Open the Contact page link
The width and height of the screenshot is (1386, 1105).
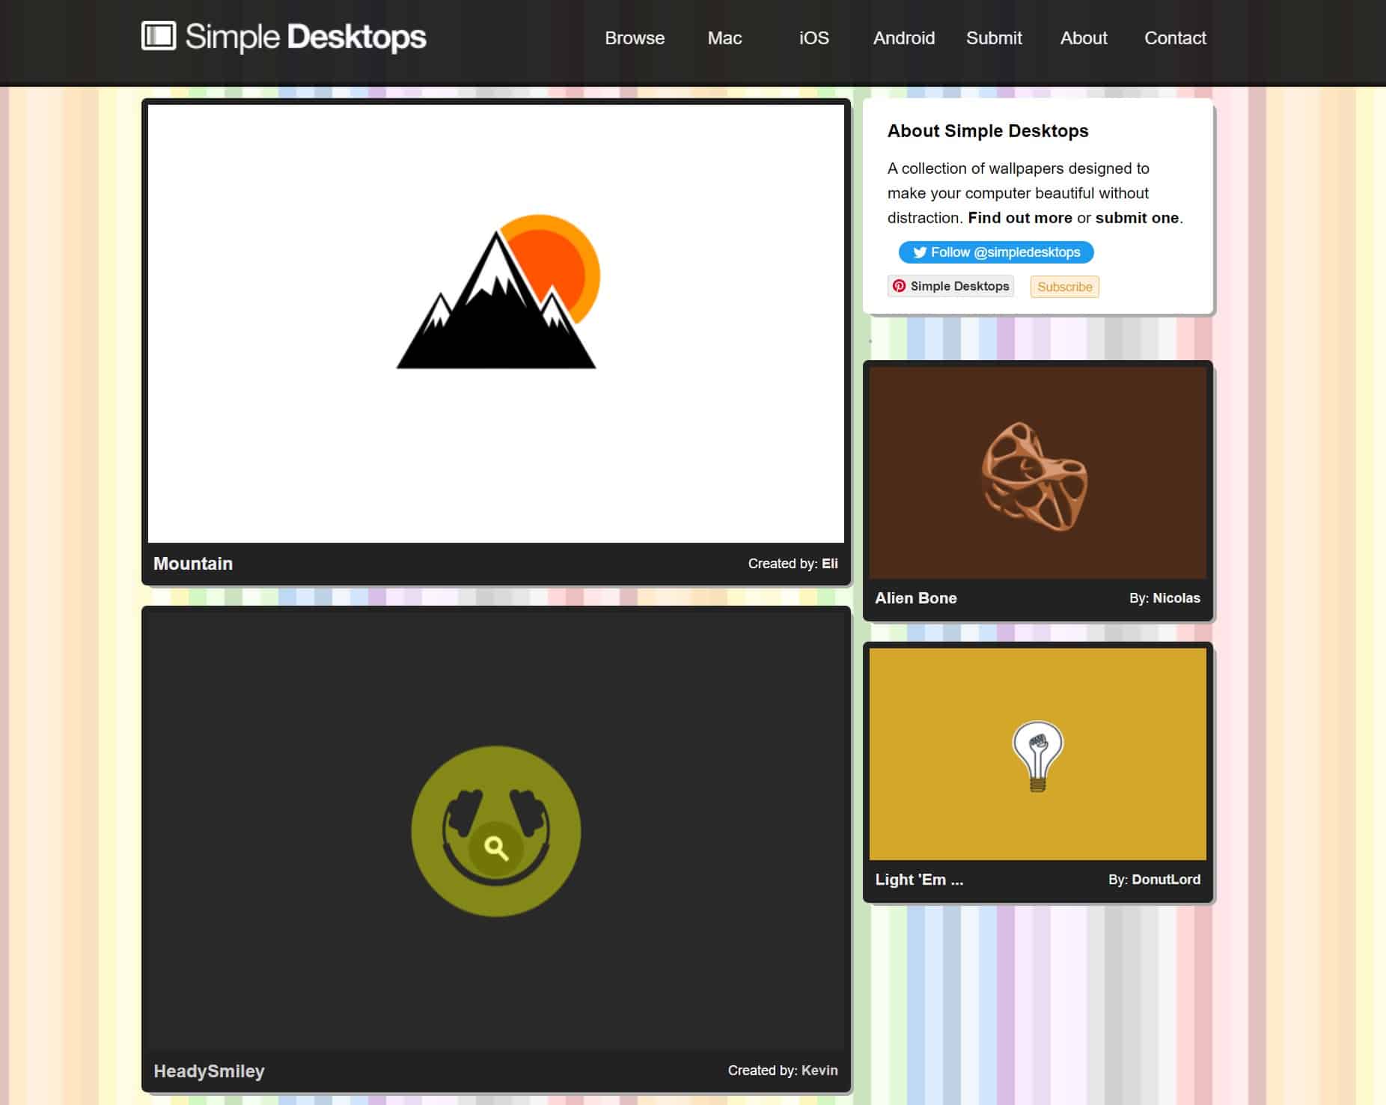1174,38
